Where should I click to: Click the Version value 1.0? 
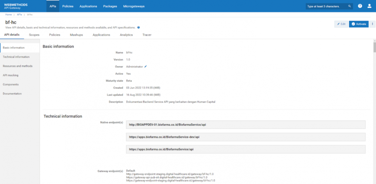point(128,59)
